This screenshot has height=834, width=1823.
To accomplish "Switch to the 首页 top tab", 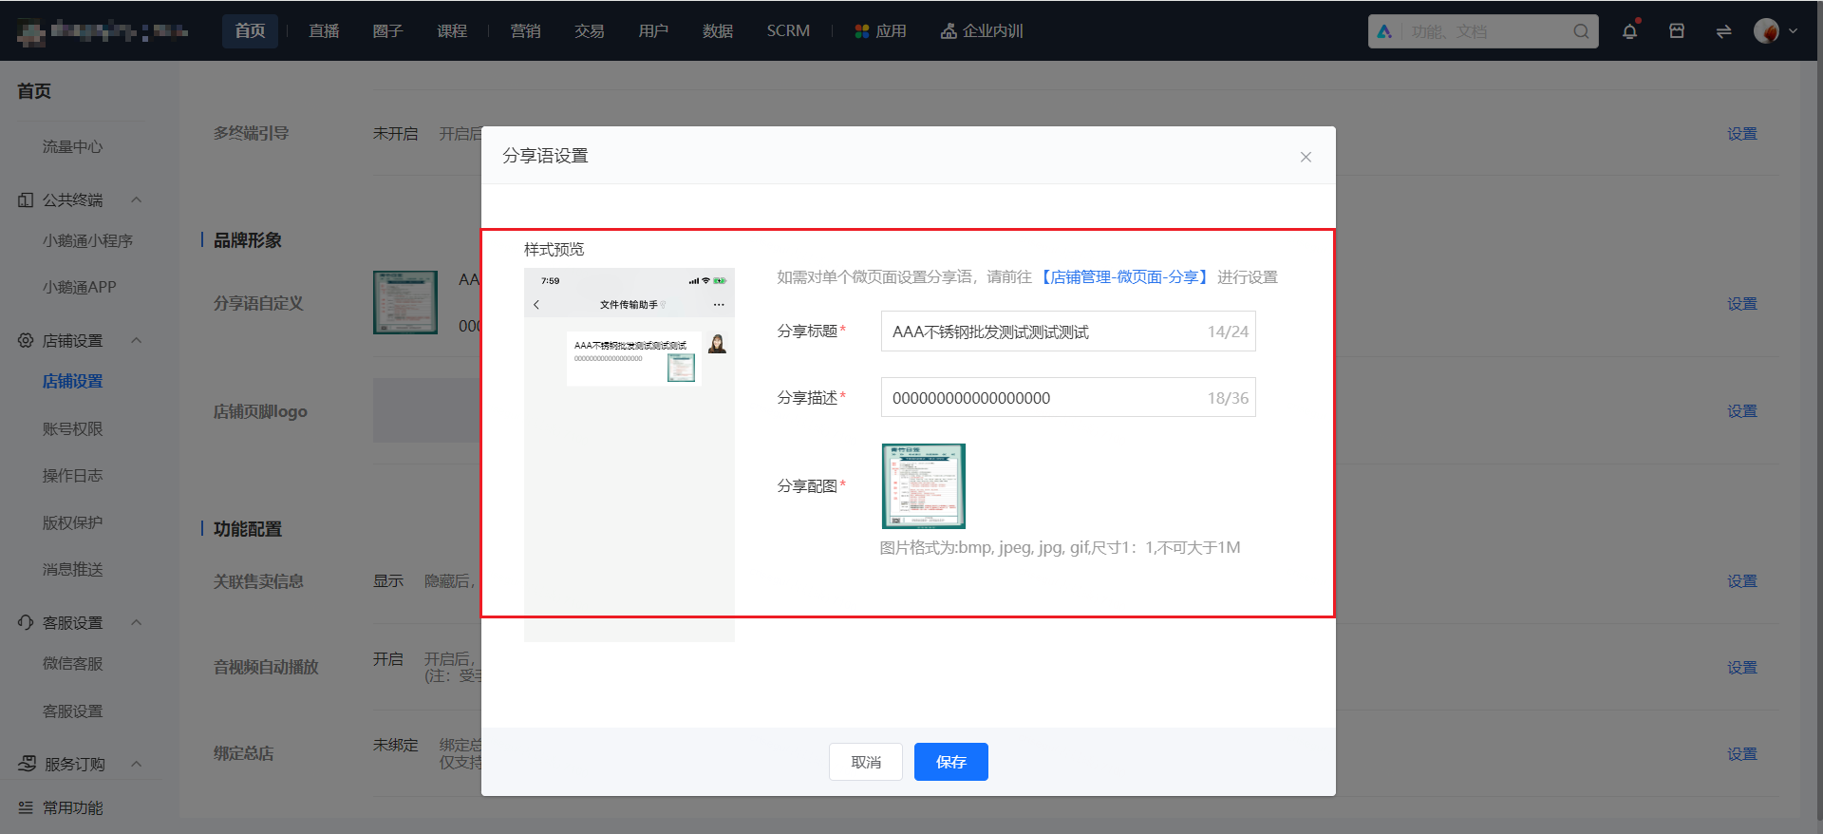I will click(x=250, y=31).
